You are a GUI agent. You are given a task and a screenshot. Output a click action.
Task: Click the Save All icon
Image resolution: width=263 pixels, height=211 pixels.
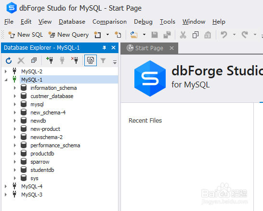(x=167, y=35)
